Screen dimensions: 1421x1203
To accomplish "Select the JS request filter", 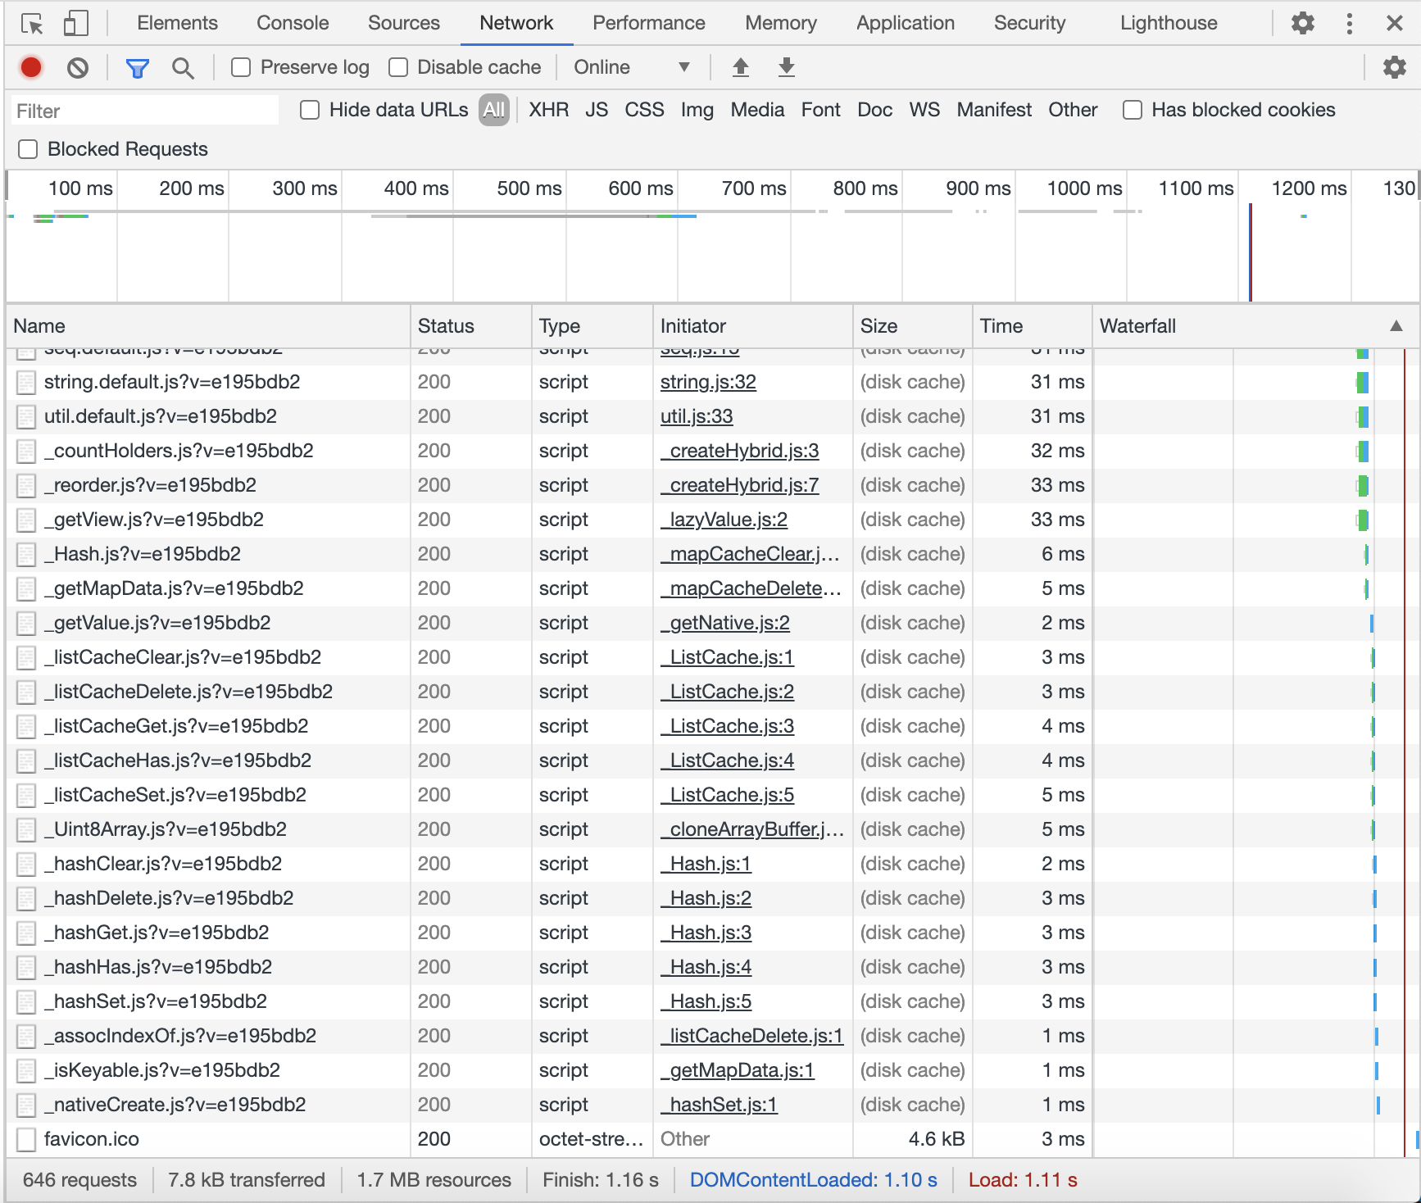I will point(597,109).
